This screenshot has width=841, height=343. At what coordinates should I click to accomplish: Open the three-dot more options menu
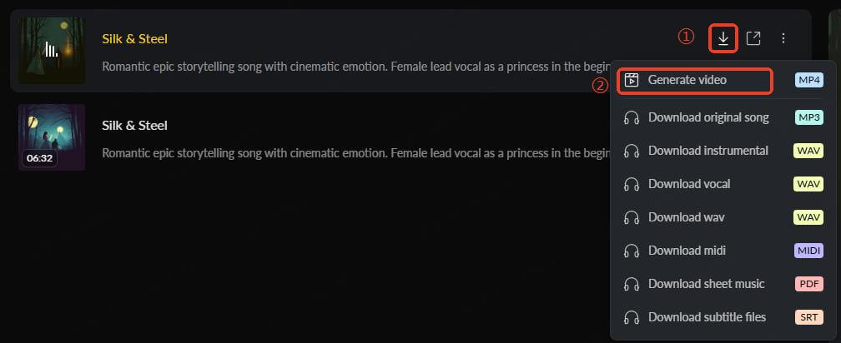coord(783,38)
